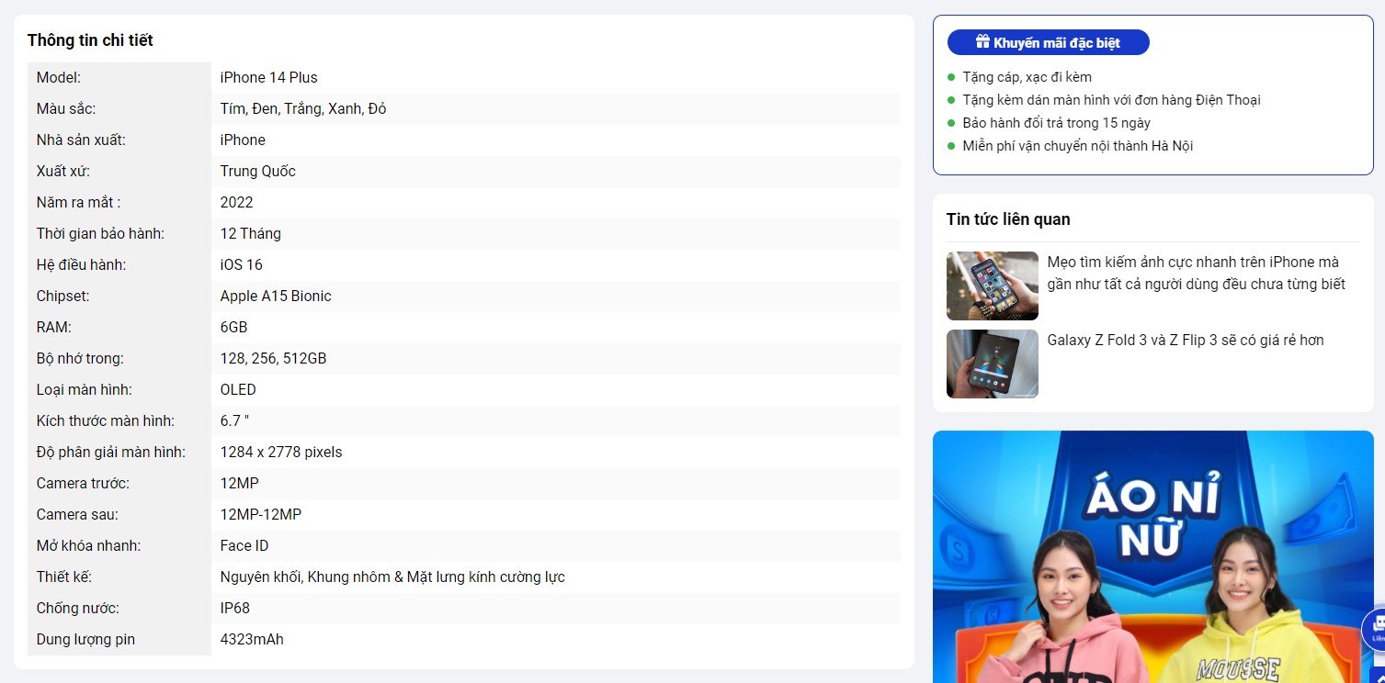This screenshot has width=1385, height=683.
Task: Click the 'Tím, Đen, Trắng, Xanh, Đỏ' colors value
Action: (x=303, y=109)
